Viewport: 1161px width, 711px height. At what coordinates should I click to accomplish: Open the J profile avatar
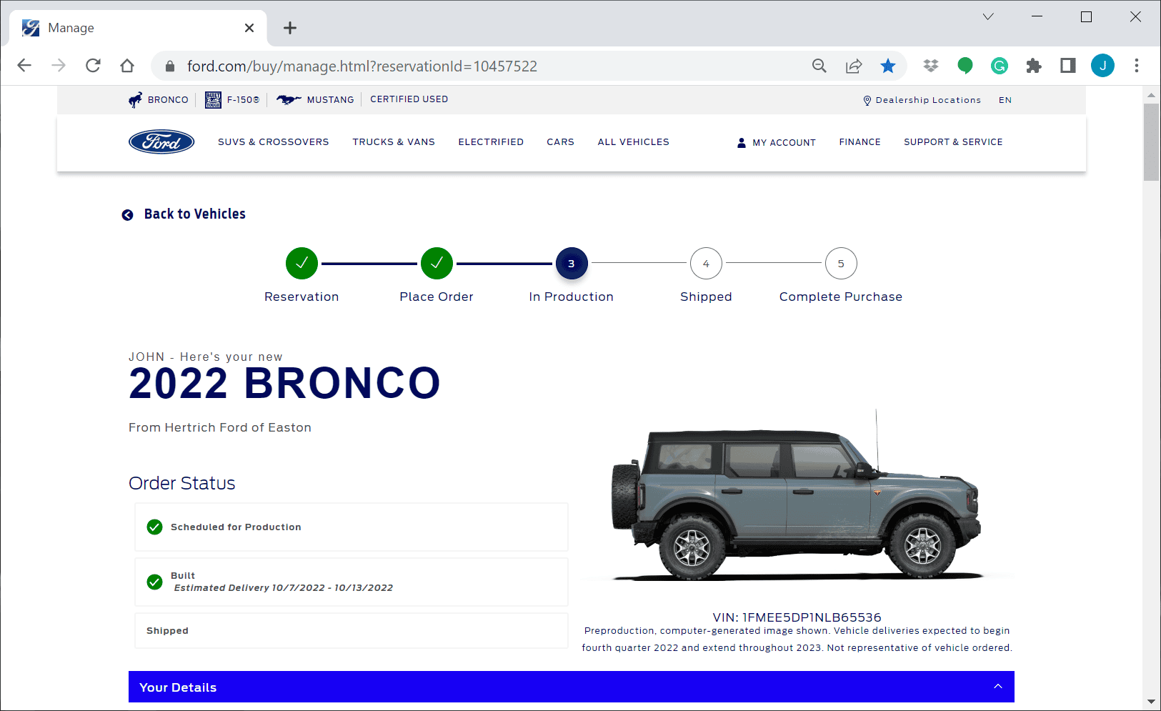point(1102,66)
